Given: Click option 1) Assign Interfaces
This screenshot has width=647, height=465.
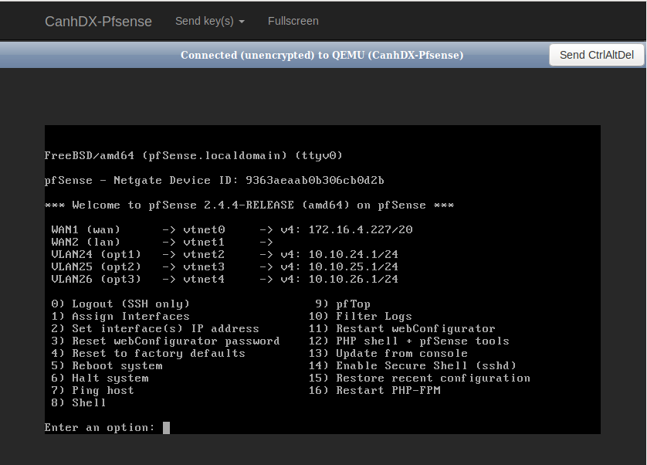Looking at the screenshot, I should (120, 317).
